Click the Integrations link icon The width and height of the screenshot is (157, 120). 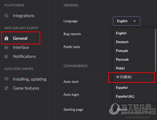click(x=6, y=16)
